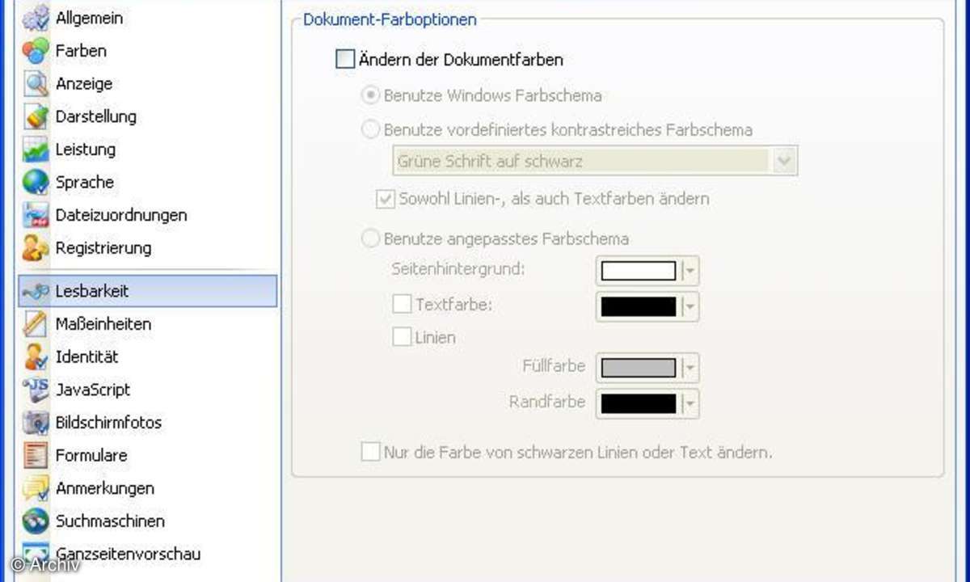This screenshot has height=582, width=970.
Task: Click the Farben color balls icon
Action: 36,50
